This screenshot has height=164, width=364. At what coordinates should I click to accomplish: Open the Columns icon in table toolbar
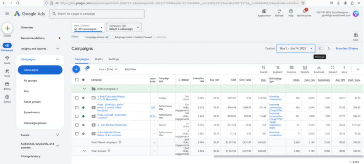pos(291,67)
